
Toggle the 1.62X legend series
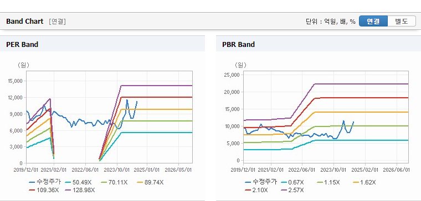point(364,182)
